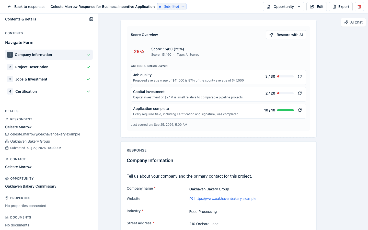
Task: Select respondent name Celeste Marrow
Action: pyautogui.click(x=18, y=127)
